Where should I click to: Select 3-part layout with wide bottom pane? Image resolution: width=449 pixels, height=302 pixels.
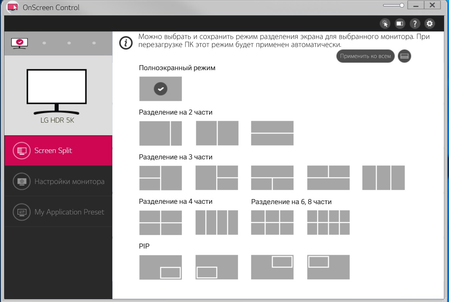(x=328, y=178)
